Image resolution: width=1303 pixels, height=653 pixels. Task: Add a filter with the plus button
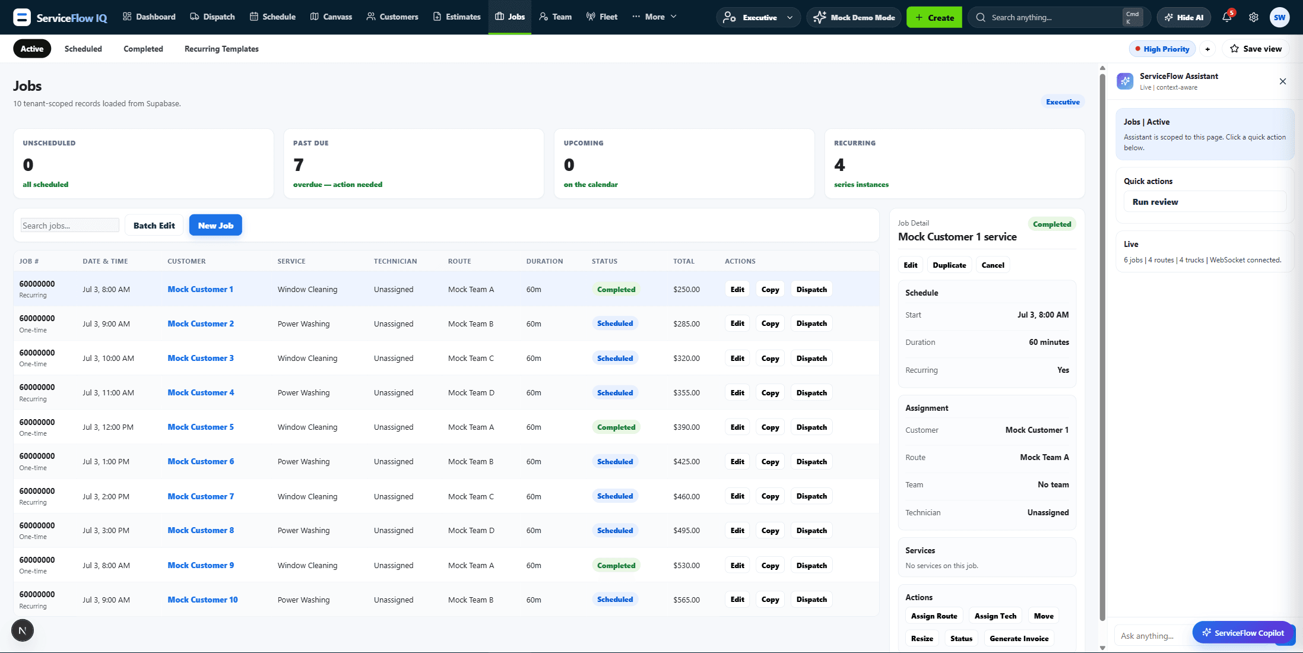coord(1207,49)
